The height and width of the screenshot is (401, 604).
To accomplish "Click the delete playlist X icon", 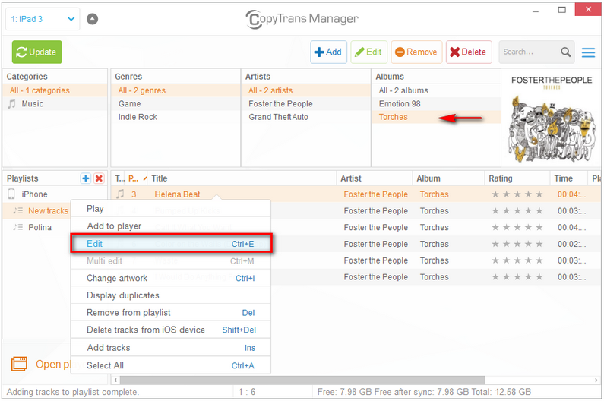I will coord(99,178).
